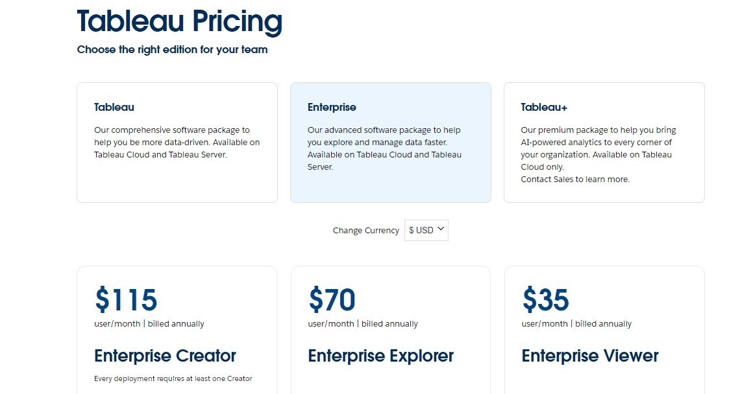The height and width of the screenshot is (394, 740).
Task: Click 'Choose the right edition for your team'
Action: tap(173, 49)
